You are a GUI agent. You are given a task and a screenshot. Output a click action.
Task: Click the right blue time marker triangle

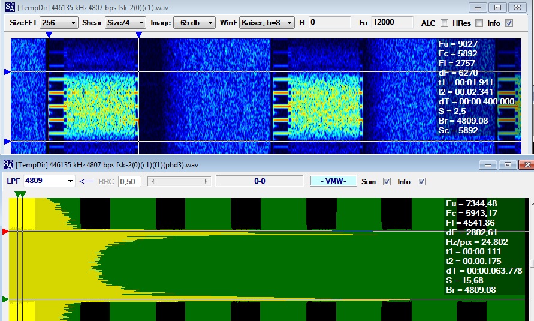point(138,35)
